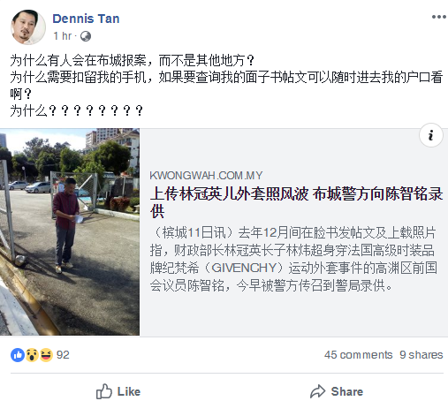The image size is (448, 401).
Task: Click the bold Chinese article headline
Action: coord(296,203)
